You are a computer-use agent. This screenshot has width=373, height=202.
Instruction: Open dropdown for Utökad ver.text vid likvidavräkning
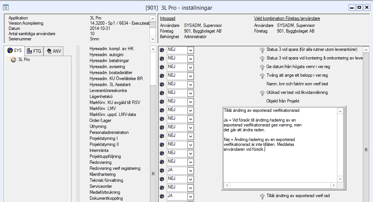(x=190, y=93)
